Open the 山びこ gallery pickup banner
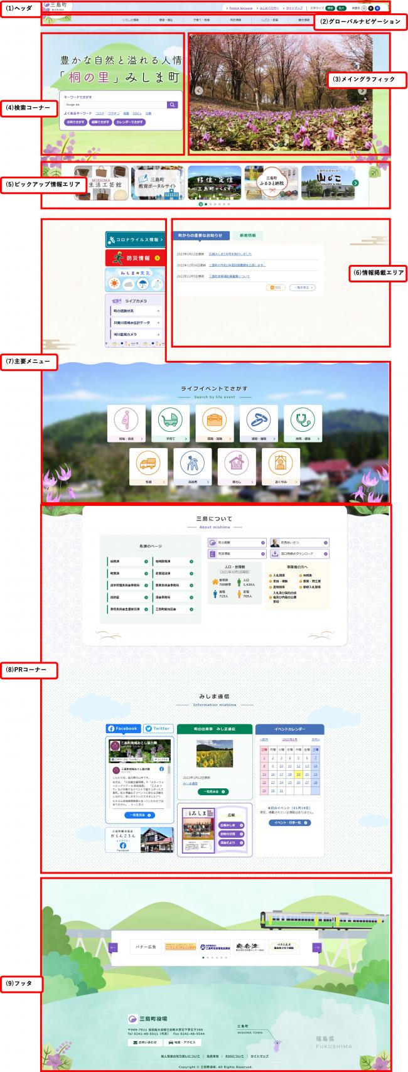The height and width of the screenshot is (1072, 408). pos(328,183)
